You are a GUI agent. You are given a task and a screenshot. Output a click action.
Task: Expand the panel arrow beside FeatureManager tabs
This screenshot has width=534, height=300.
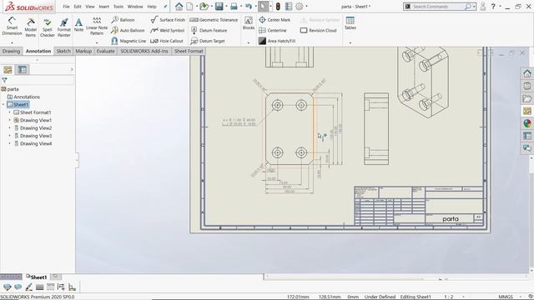(72, 69)
